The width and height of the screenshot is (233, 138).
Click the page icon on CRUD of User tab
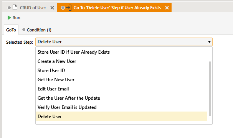[15, 7]
